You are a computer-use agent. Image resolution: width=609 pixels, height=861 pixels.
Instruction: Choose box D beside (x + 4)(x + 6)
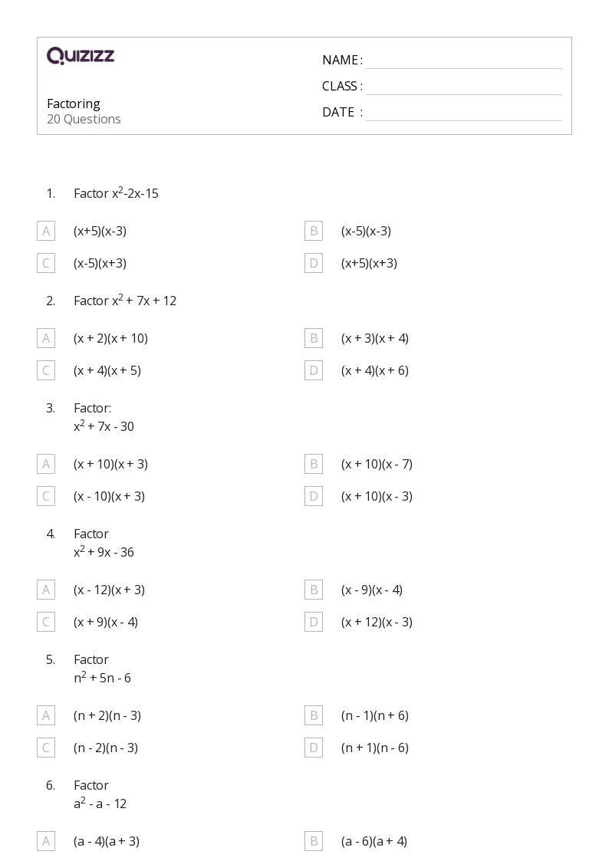[x=314, y=370]
